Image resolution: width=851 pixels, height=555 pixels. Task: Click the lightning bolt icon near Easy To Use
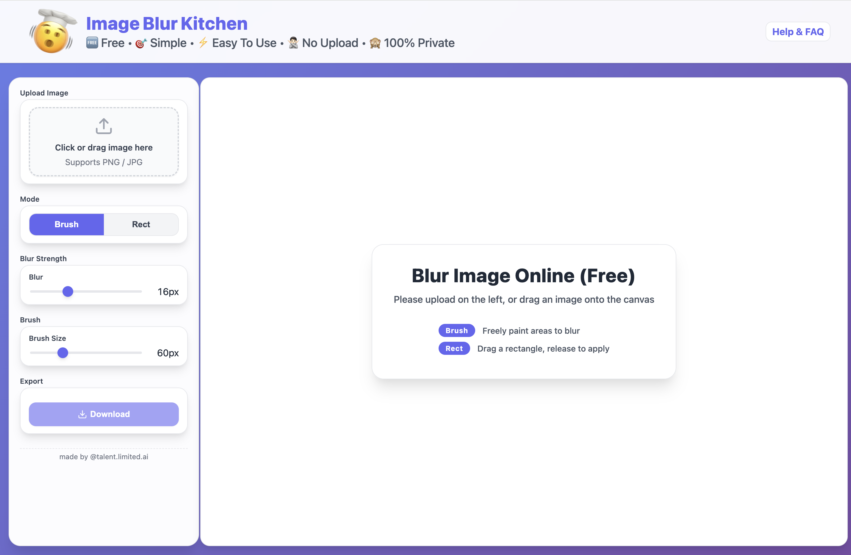pyautogui.click(x=203, y=43)
